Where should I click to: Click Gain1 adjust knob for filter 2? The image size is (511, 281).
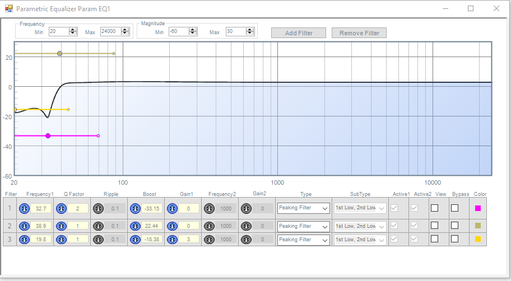coord(172,226)
